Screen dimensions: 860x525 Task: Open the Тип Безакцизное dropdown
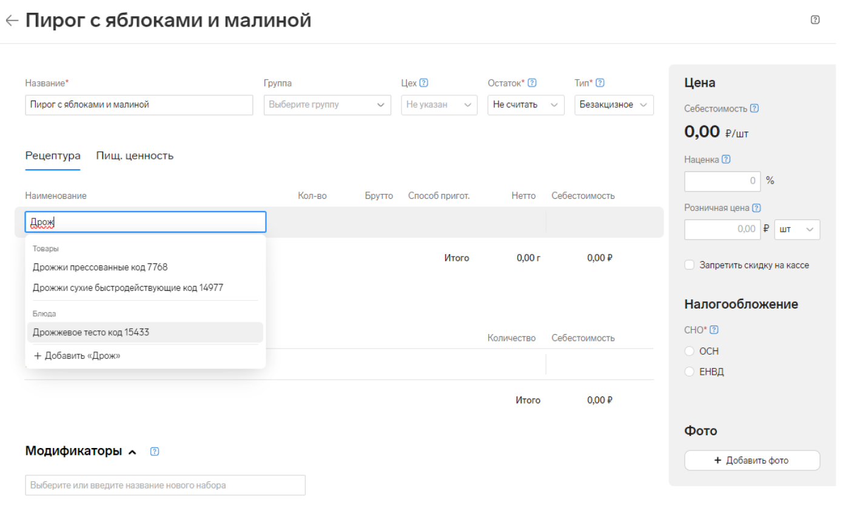click(x=614, y=105)
